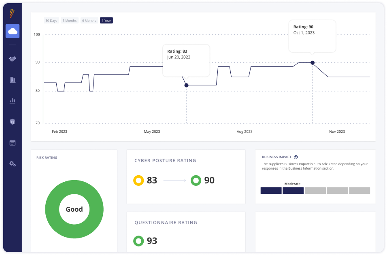
Task: Click the Rating: 83 tooltip
Action: point(186,60)
